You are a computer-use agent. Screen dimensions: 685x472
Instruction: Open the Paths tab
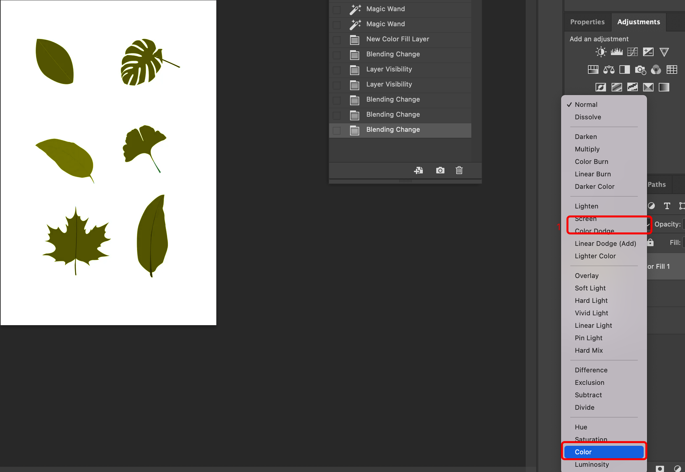(656, 185)
